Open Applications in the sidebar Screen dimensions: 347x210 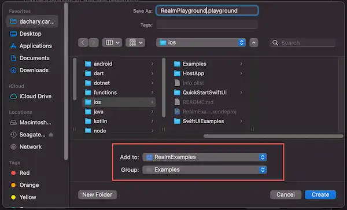tap(31, 46)
